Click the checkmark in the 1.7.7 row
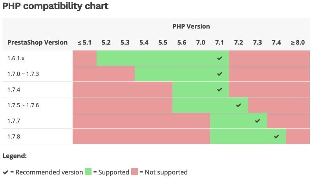The image size is (313, 178). 257,121
